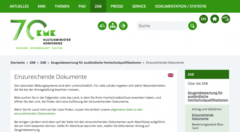The image size is (240, 132).
Task: Click the British flag English version icon
Action: point(170,75)
